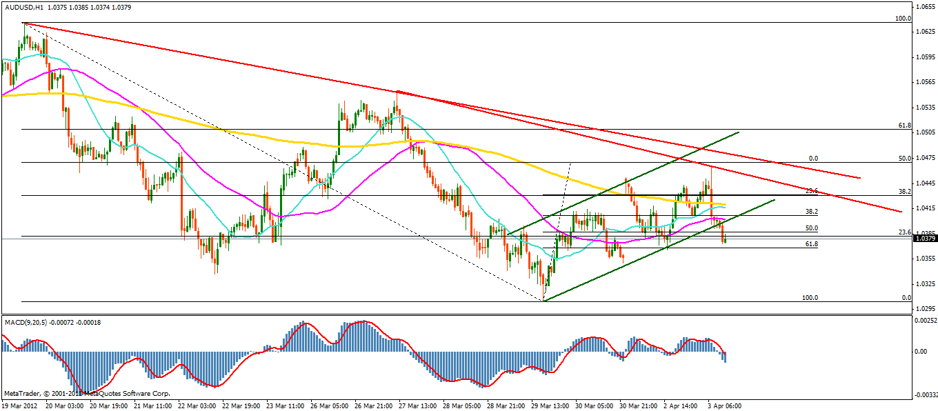Click the 0.00 MACD zero-line scale label
Image resolution: width=938 pixels, height=411 pixels.
(x=921, y=352)
